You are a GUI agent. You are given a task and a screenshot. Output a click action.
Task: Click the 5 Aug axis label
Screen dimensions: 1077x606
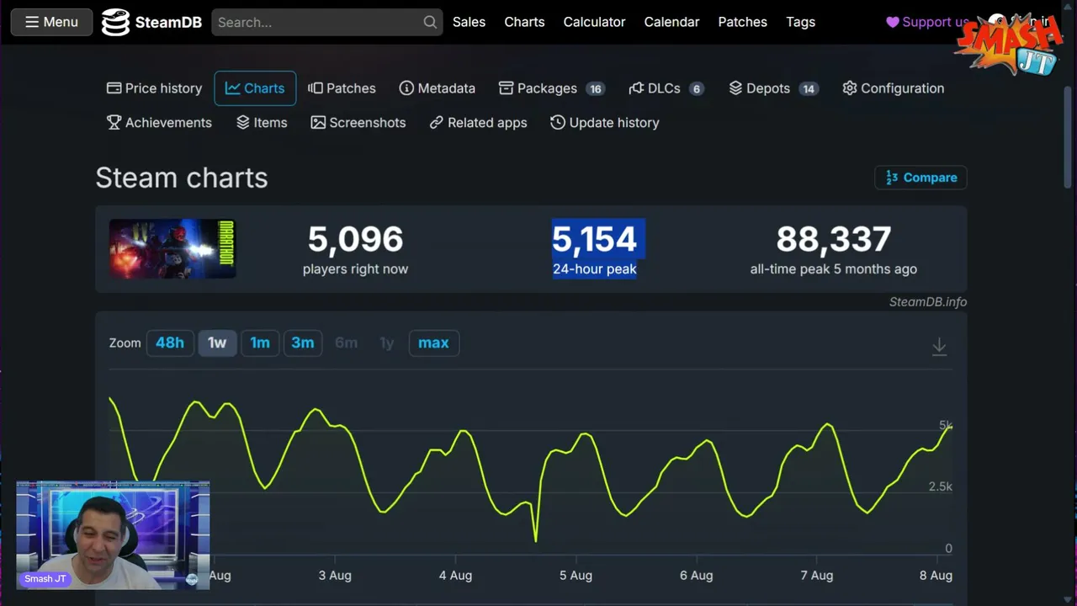coord(576,576)
